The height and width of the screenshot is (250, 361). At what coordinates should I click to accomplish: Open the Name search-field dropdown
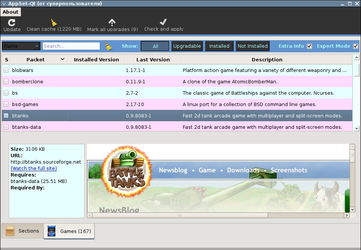21,46
